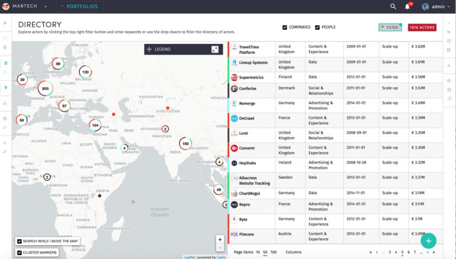456x259 pixels.
Task: Click the tag icon in right sidebar
Action: 449,32
